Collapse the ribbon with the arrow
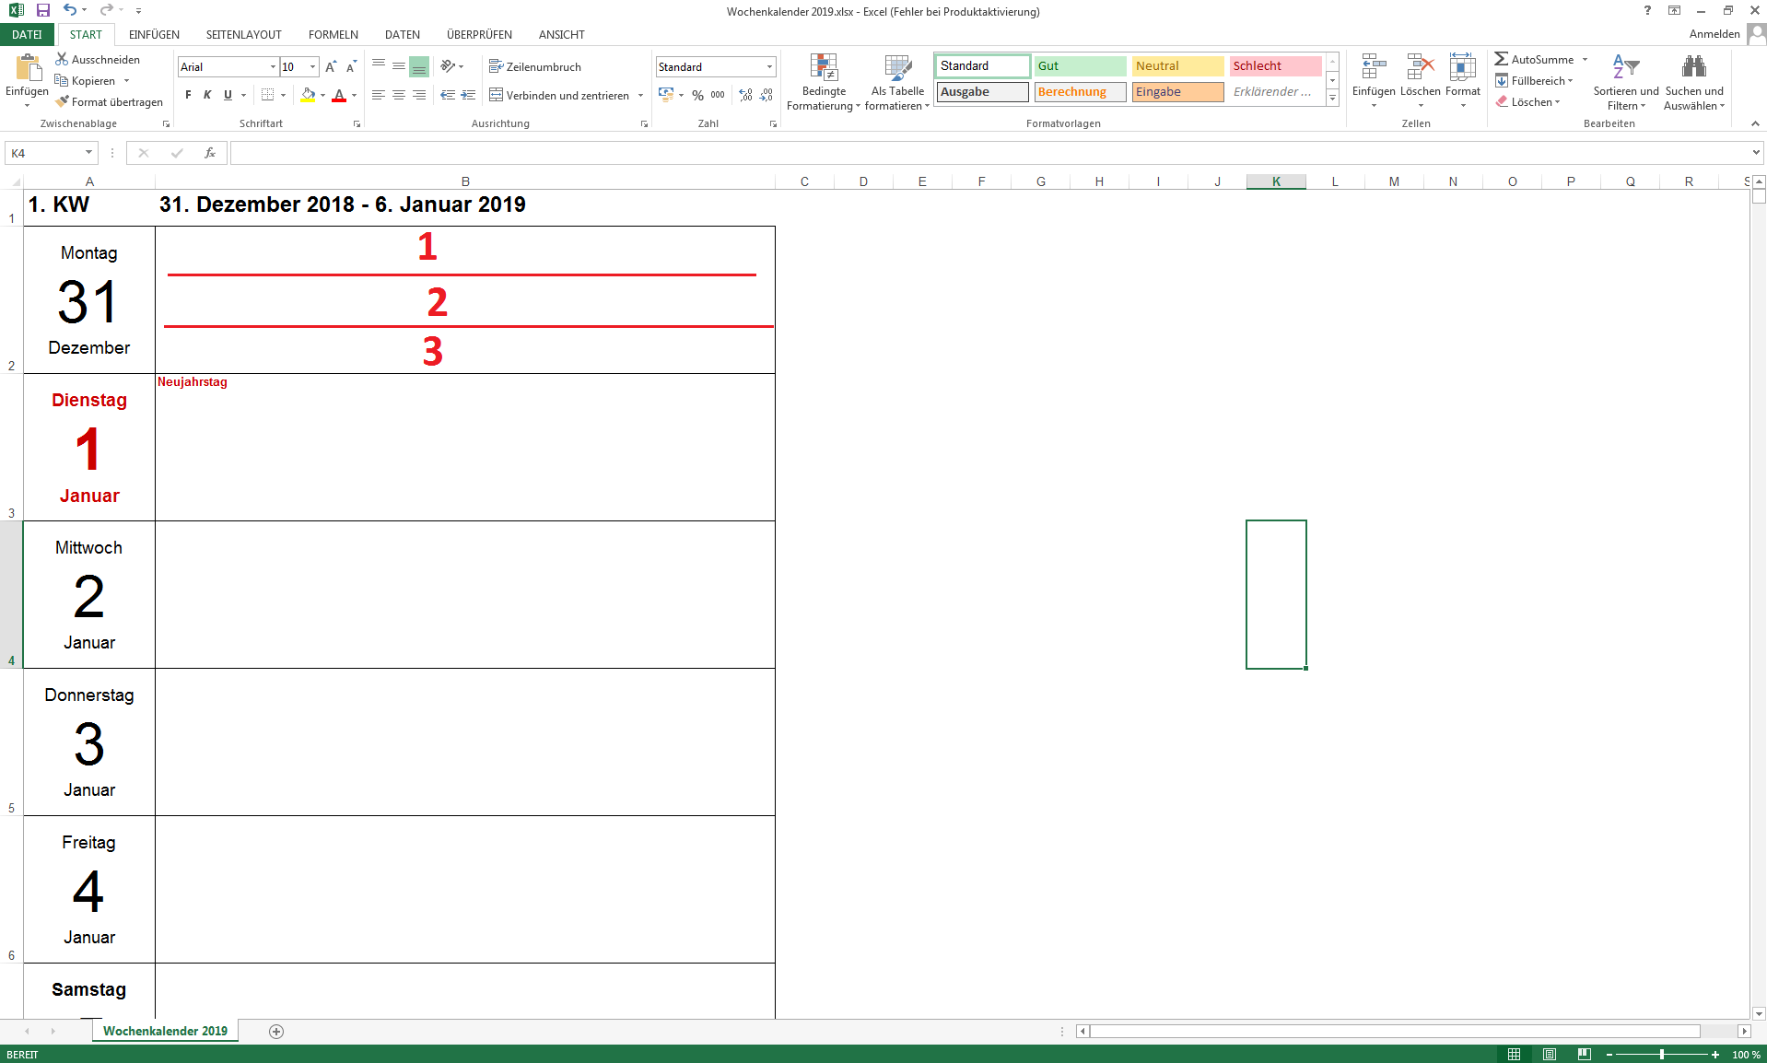The width and height of the screenshot is (1767, 1063). point(1754,123)
